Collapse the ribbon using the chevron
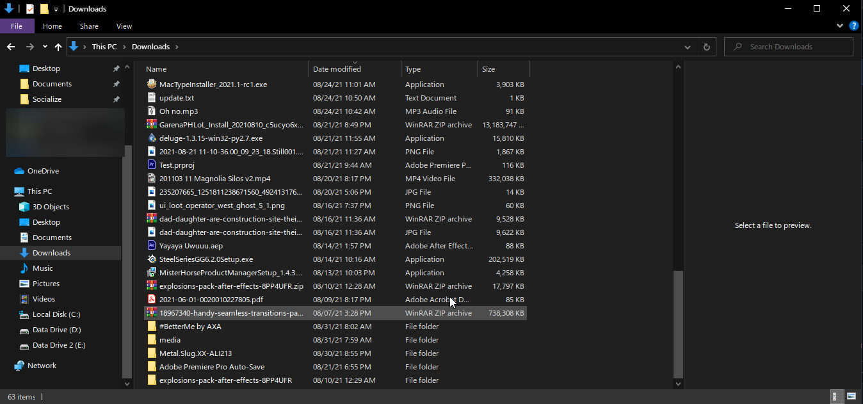863x404 pixels. point(839,26)
